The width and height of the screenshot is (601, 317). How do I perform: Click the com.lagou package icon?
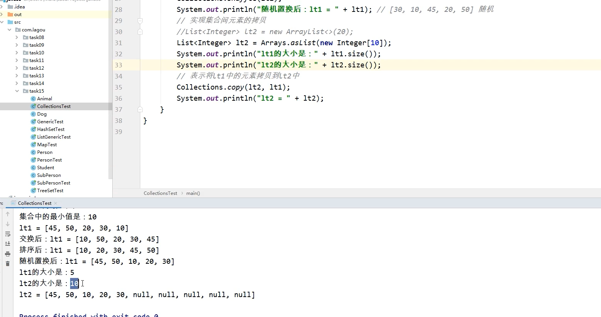coord(18,30)
